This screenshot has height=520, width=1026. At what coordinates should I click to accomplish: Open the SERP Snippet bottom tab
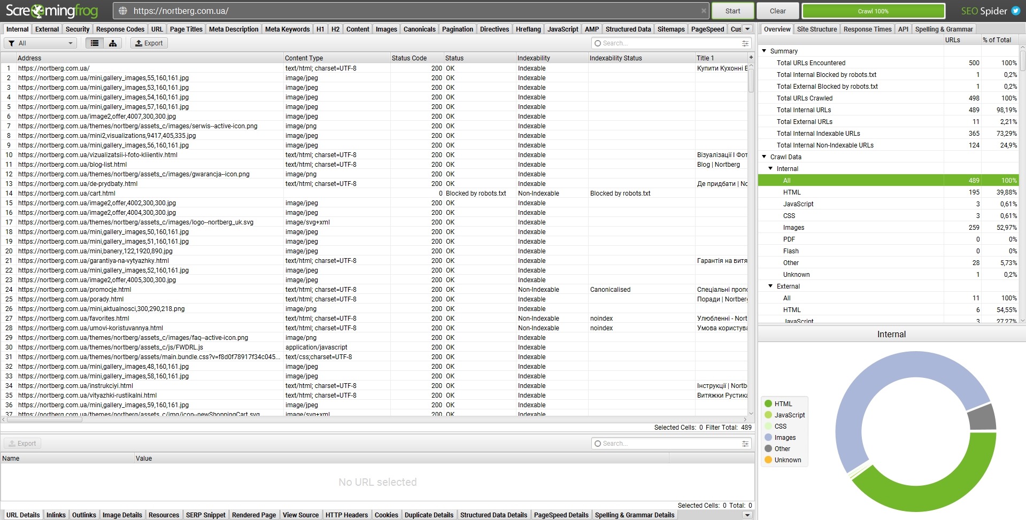206,515
